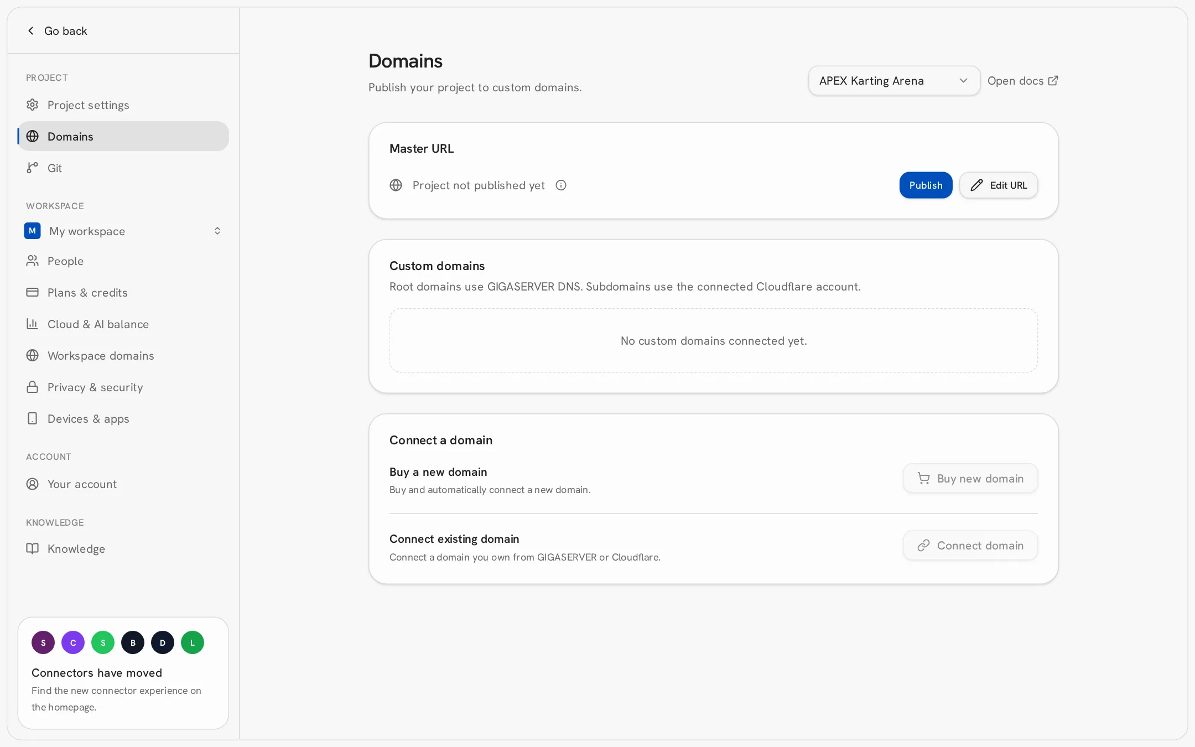
Task: Click the green S connector avatar
Action: [x=103, y=642]
